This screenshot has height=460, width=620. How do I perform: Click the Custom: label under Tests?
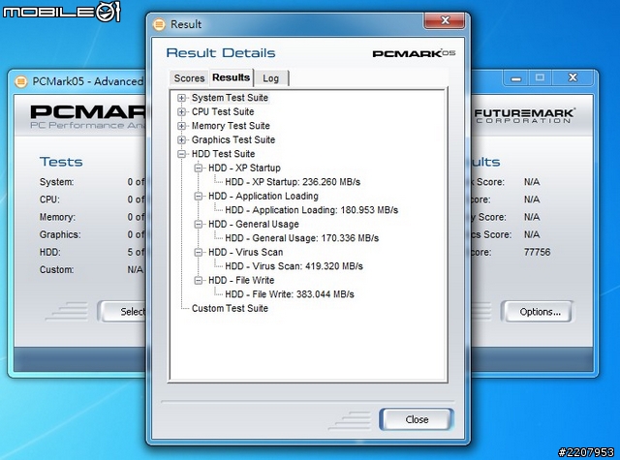click(56, 269)
